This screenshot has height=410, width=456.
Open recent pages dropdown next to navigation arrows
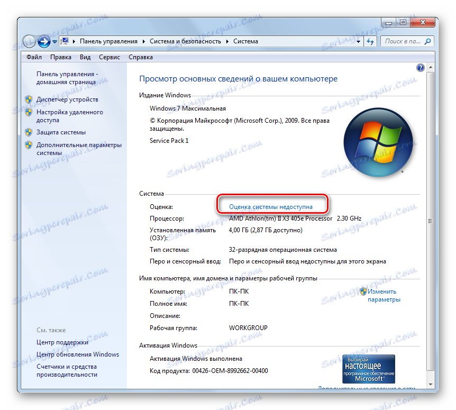click(x=54, y=42)
